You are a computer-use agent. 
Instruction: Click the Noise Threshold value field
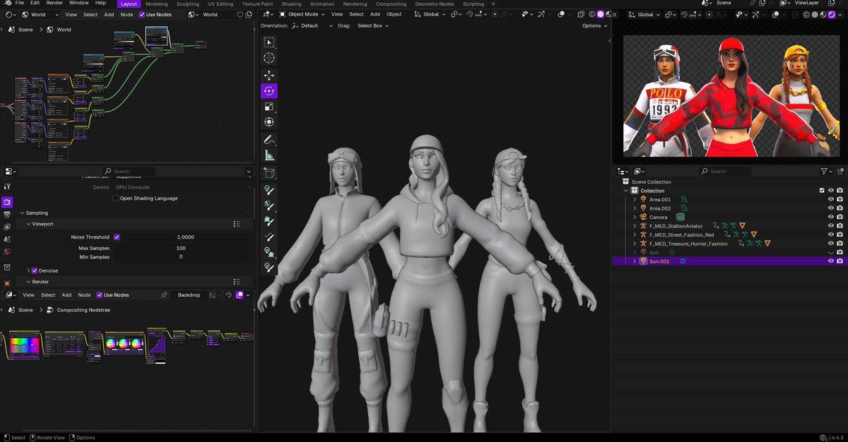tap(186, 237)
